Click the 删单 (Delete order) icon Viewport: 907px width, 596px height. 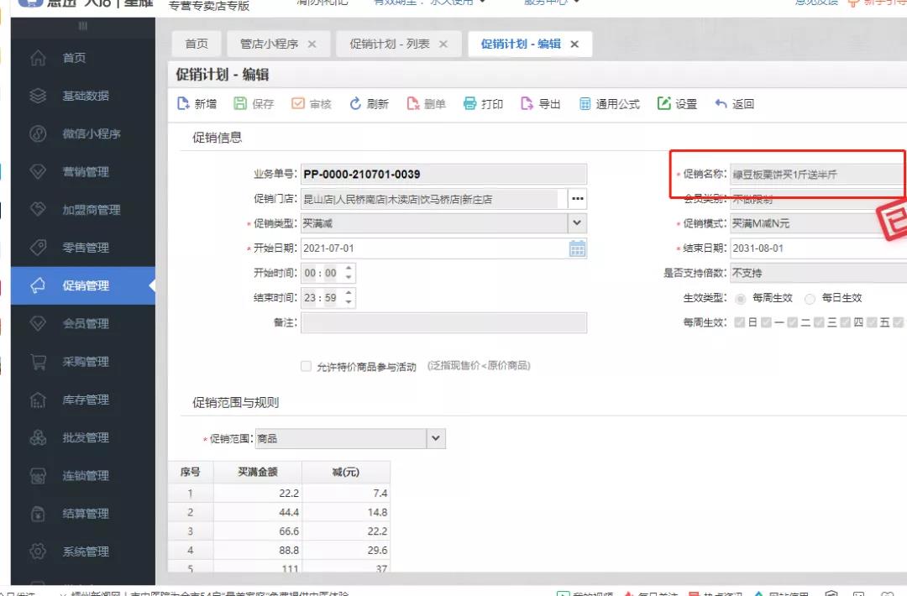click(426, 103)
